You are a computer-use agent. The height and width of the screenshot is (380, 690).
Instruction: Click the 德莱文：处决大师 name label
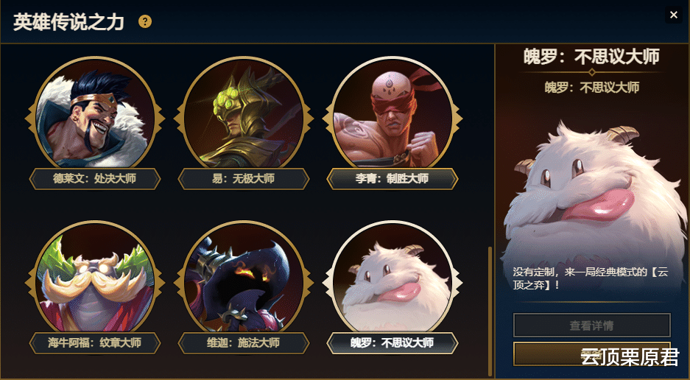[x=94, y=179]
